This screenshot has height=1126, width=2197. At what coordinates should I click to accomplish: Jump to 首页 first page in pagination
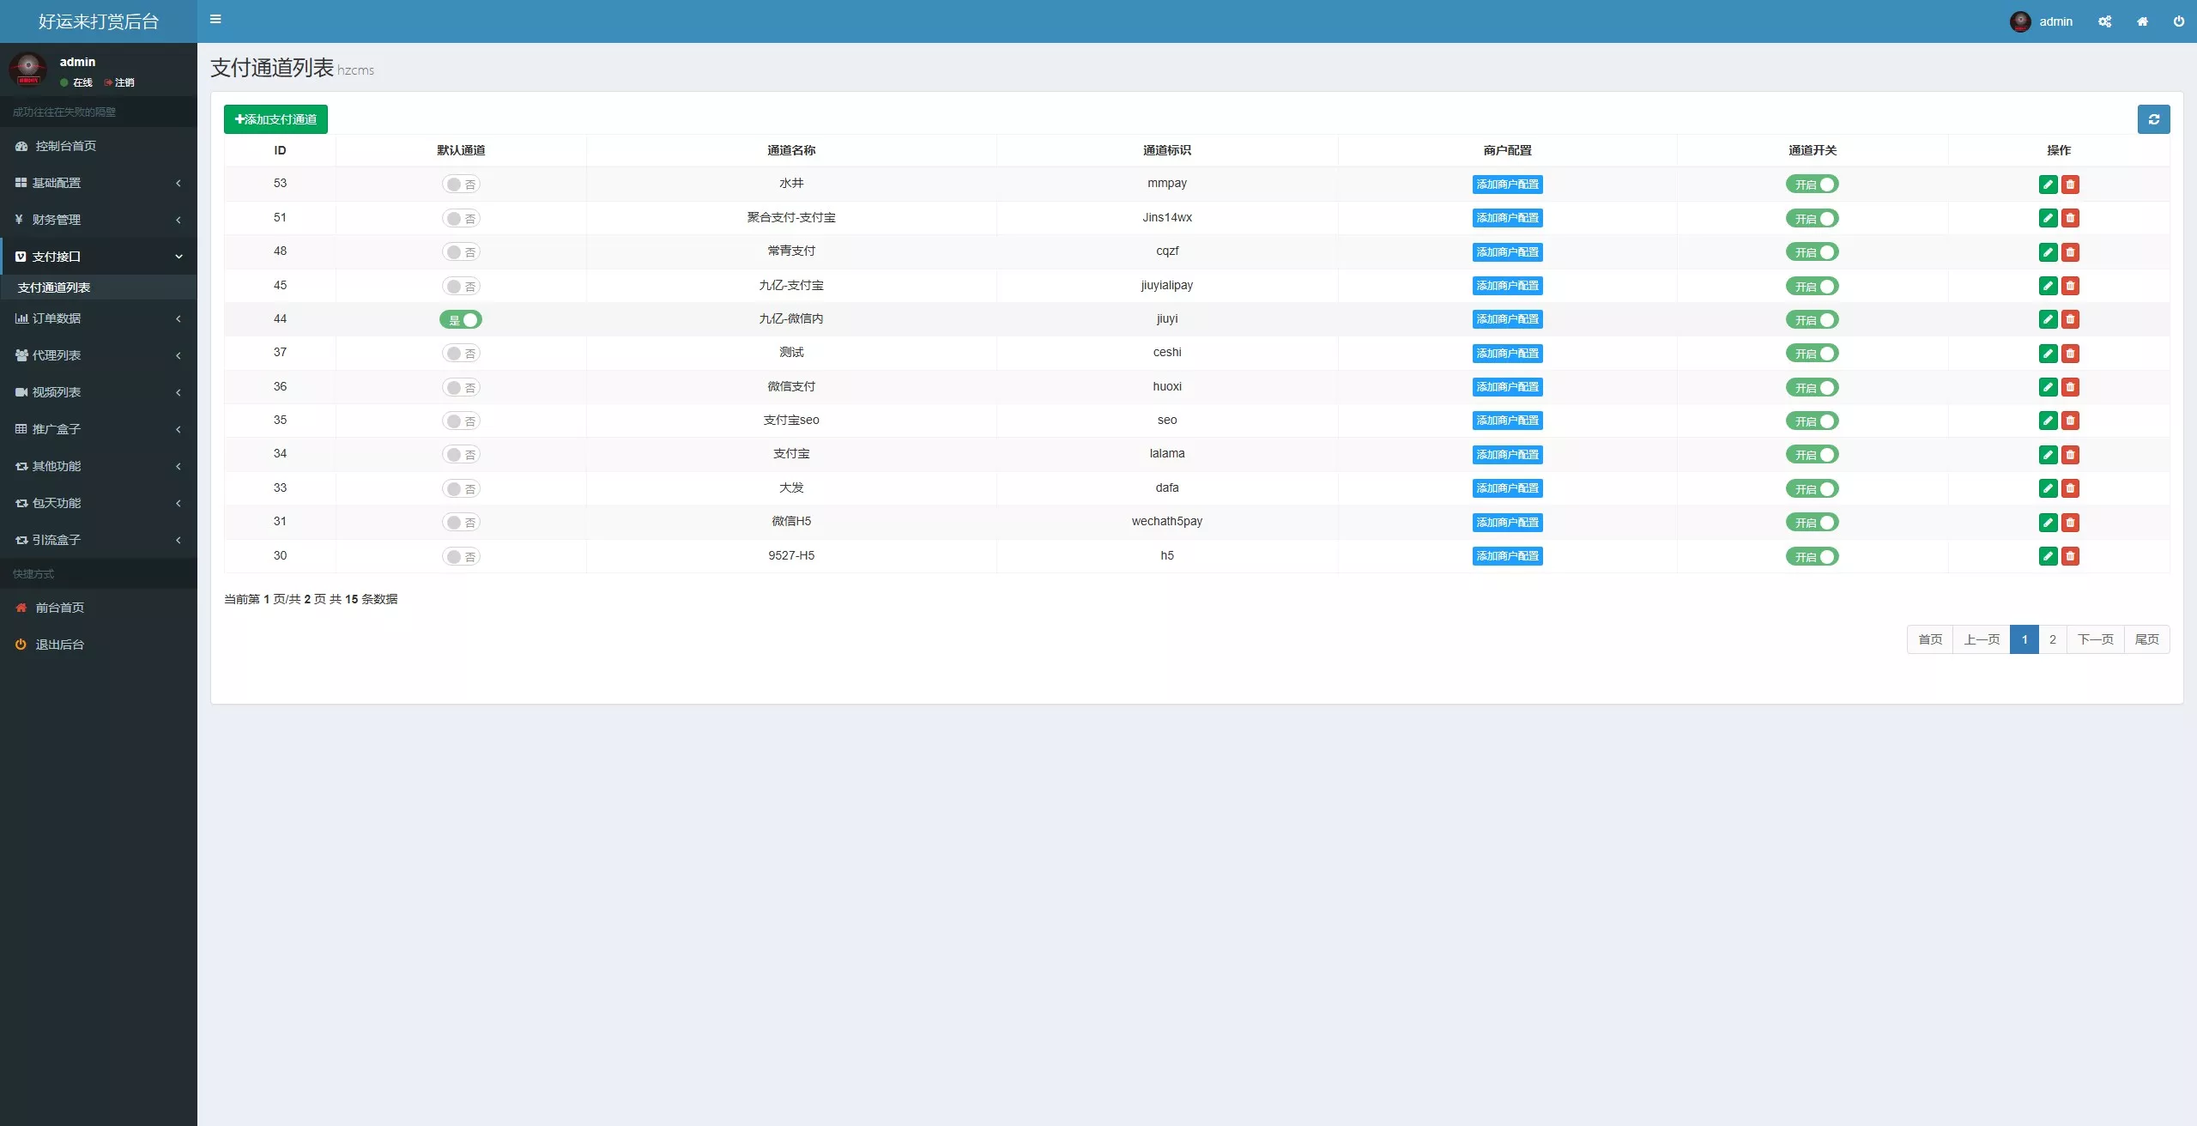(1930, 639)
